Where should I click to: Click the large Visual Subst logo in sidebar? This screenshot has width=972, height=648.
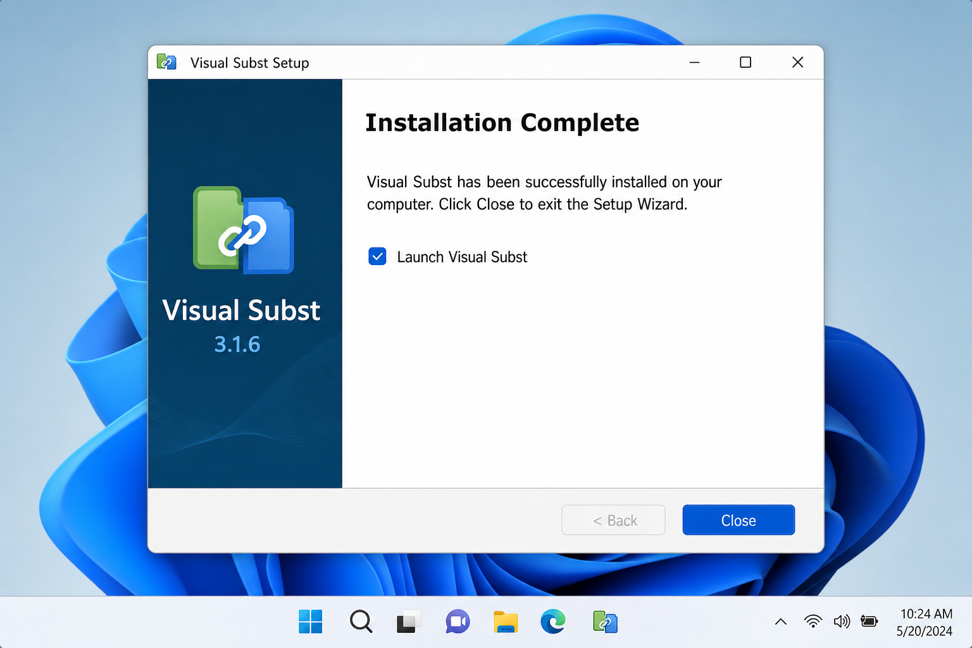click(x=244, y=230)
